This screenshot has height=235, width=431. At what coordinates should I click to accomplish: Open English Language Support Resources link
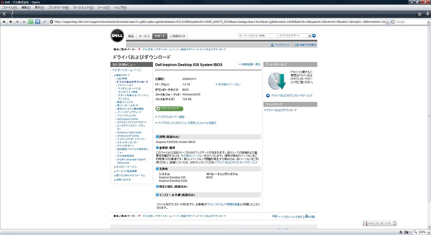[131, 161]
